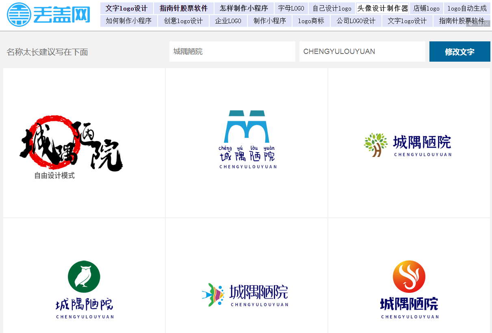Open the 店铺logo page
Viewport: 492px width, 333px height.
click(x=426, y=8)
